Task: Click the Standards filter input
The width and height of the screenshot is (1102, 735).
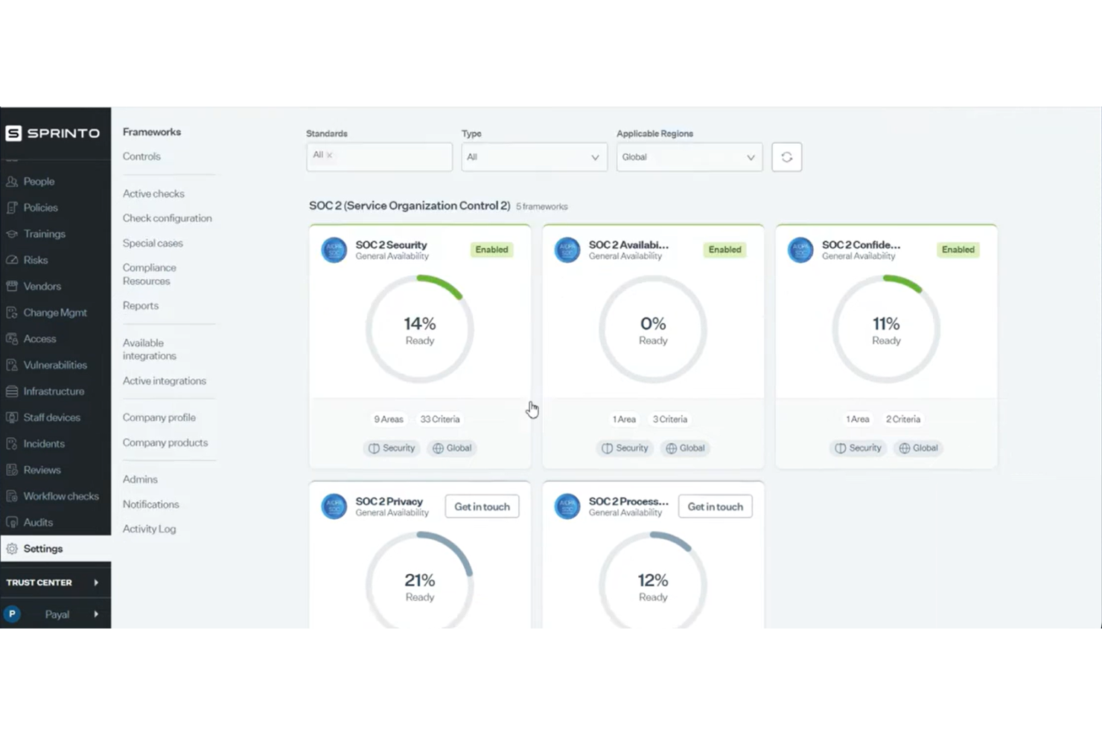Action: tap(379, 157)
